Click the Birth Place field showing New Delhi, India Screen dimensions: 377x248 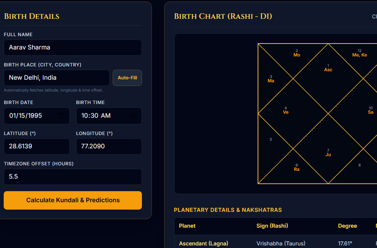pos(57,78)
